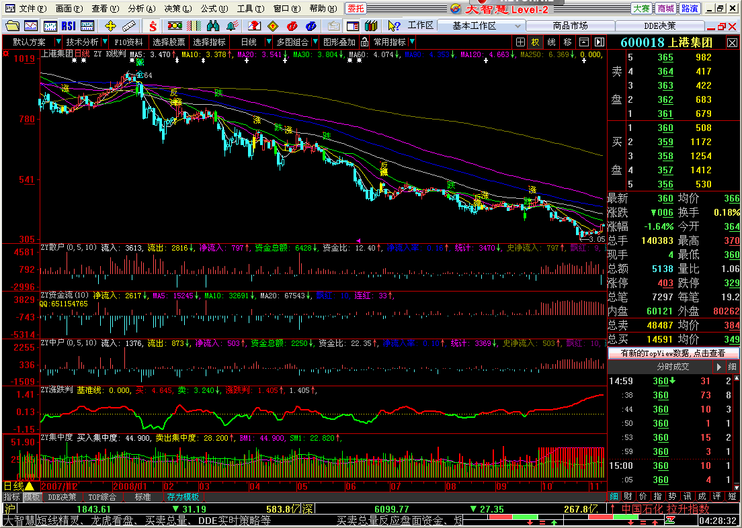Click the red-green striped bars icon
This screenshot has height=528, width=742.
pos(194,26)
